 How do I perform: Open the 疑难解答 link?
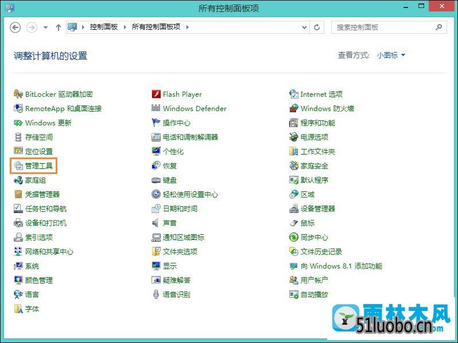coord(176,280)
